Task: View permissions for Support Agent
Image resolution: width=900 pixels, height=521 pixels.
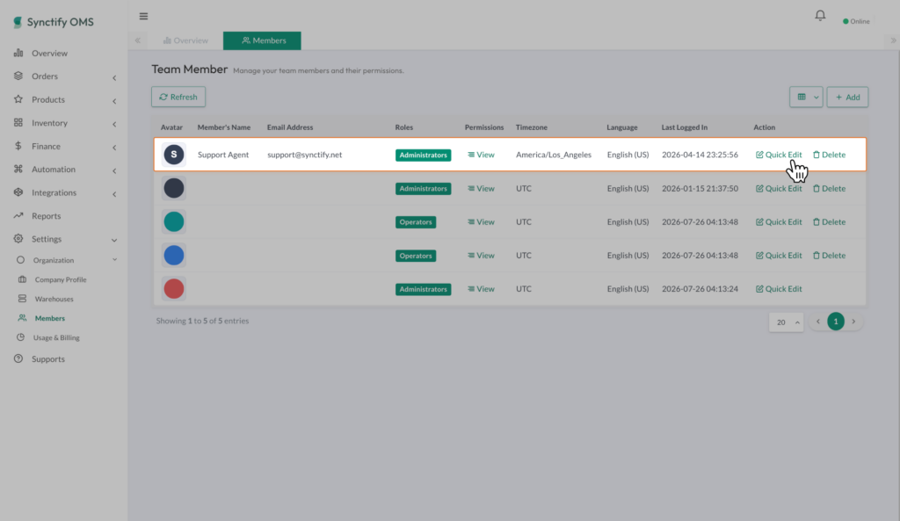Action: click(481, 155)
